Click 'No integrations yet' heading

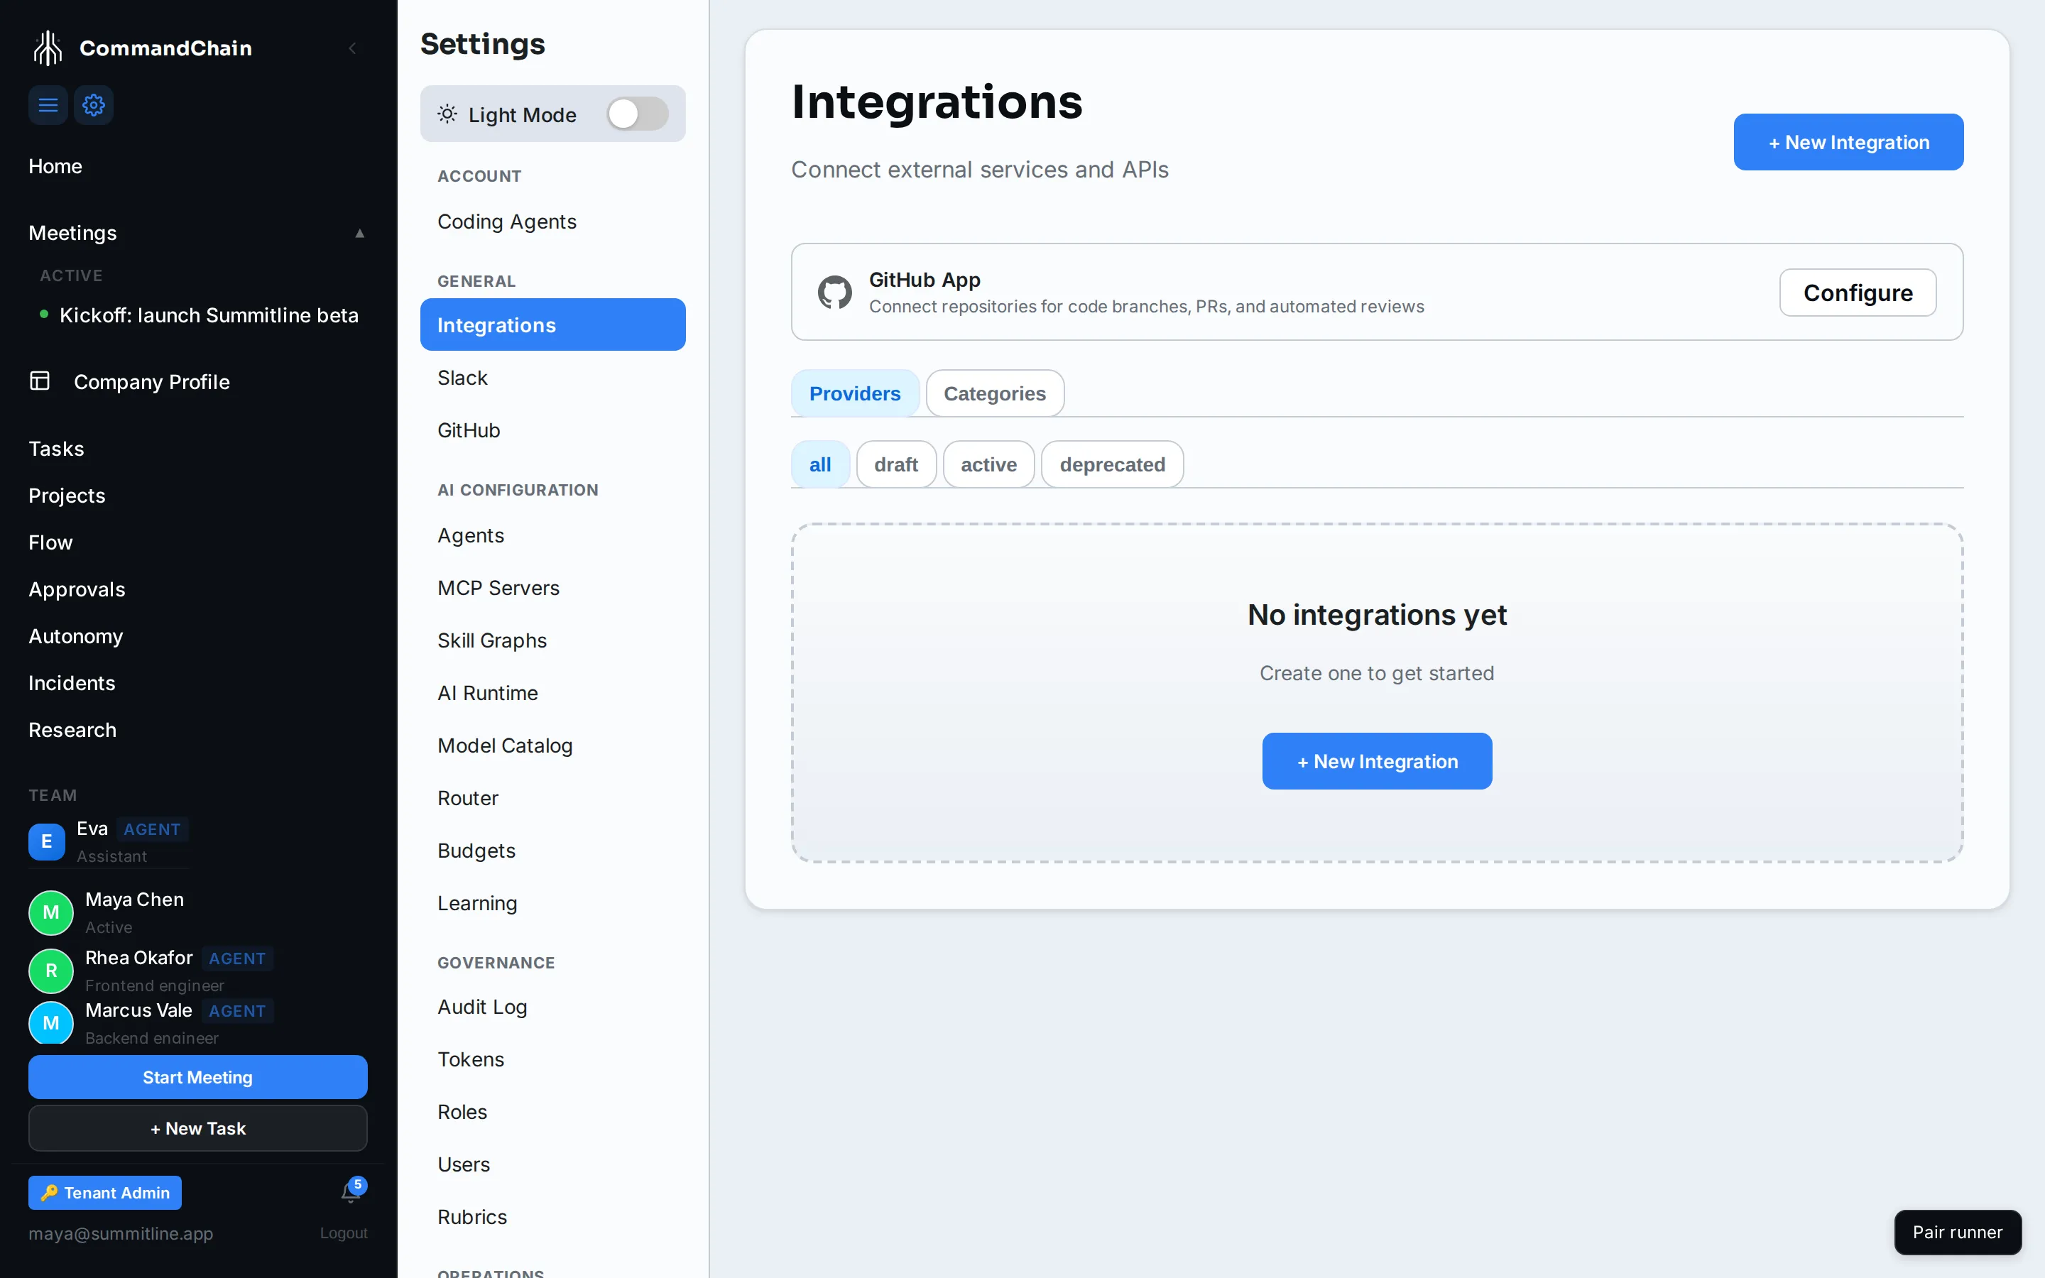pyautogui.click(x=1377, y=614)
